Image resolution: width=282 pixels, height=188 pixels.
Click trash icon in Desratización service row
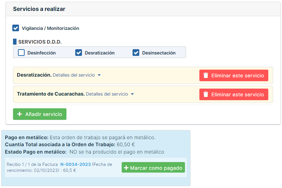[x=206, y=76]
